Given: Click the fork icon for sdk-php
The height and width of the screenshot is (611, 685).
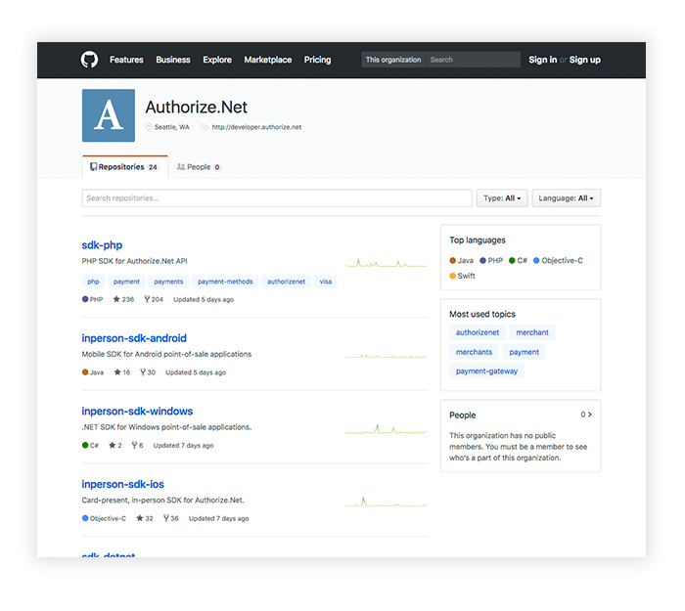Looking at the screenshot, I should (147, 299).
